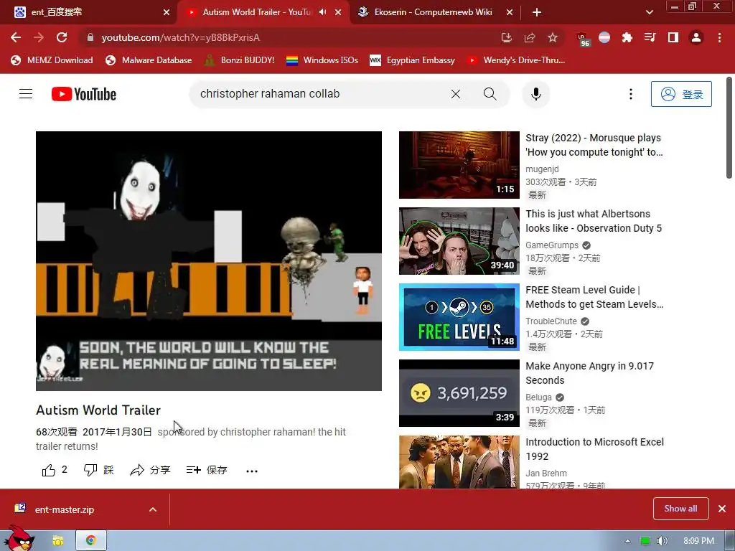The width and height of the screenshot is (735, 551).
Task: Switch to Ekoserin Computernewb Wiki tab
Action: 434,12
